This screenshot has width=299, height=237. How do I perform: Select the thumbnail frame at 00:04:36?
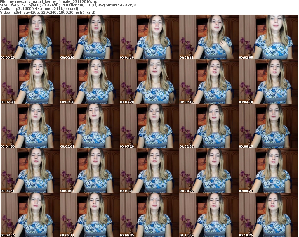point(30,126)
